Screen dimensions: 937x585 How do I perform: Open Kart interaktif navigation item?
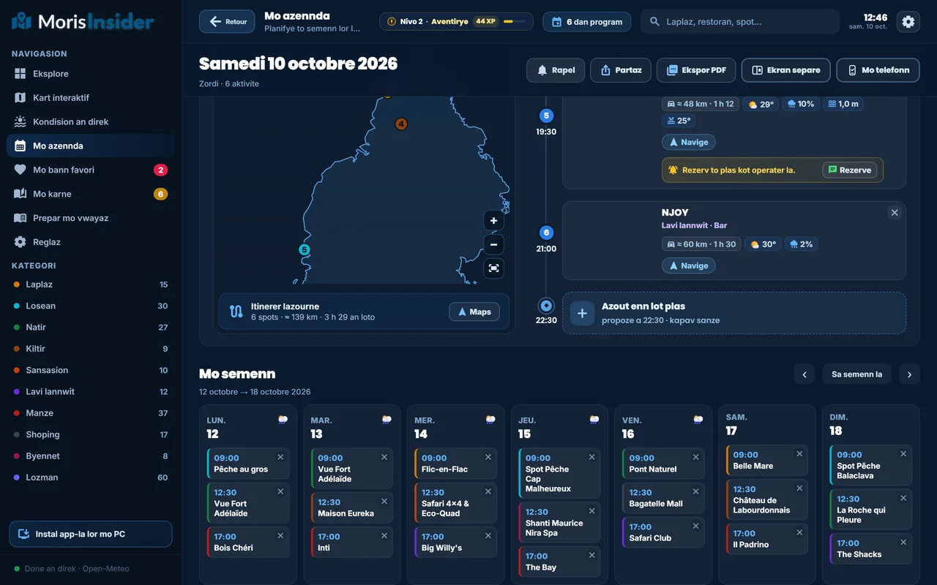coord(91,98)
